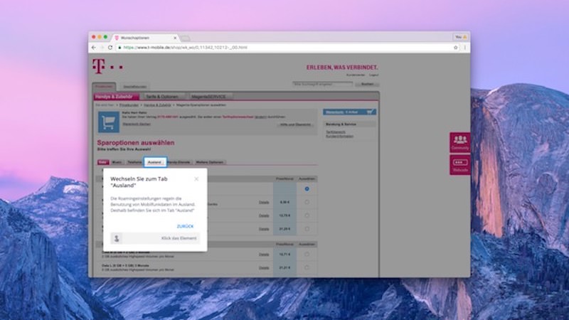Select the Telefonie options tab
569x320 pixels.
pyautogui.click(x=134, y=162)
